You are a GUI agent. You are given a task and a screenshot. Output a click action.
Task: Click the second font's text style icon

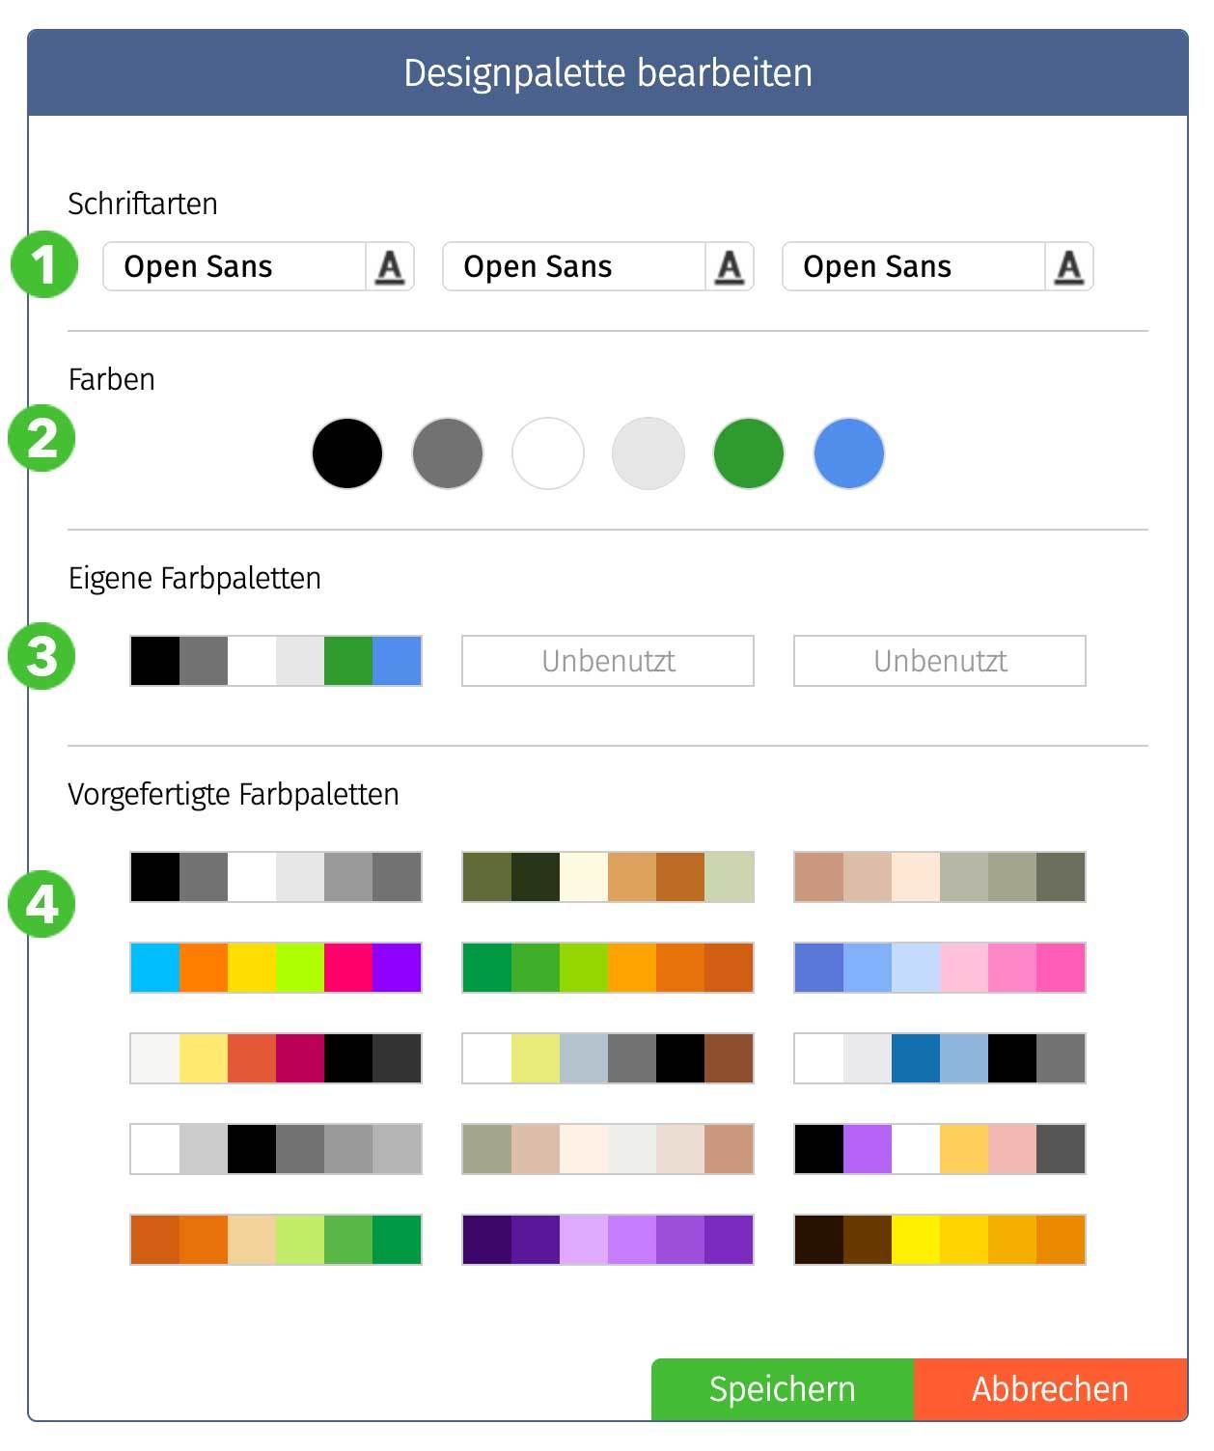coord(729,266)
